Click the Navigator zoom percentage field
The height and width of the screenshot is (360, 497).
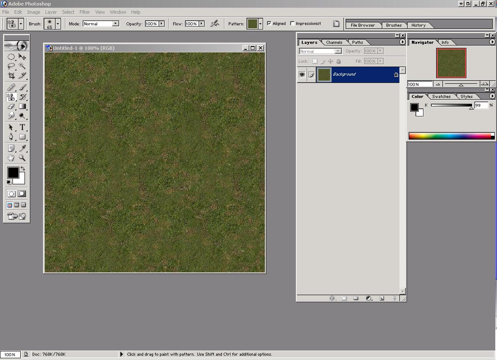click(x=420, y=84)
